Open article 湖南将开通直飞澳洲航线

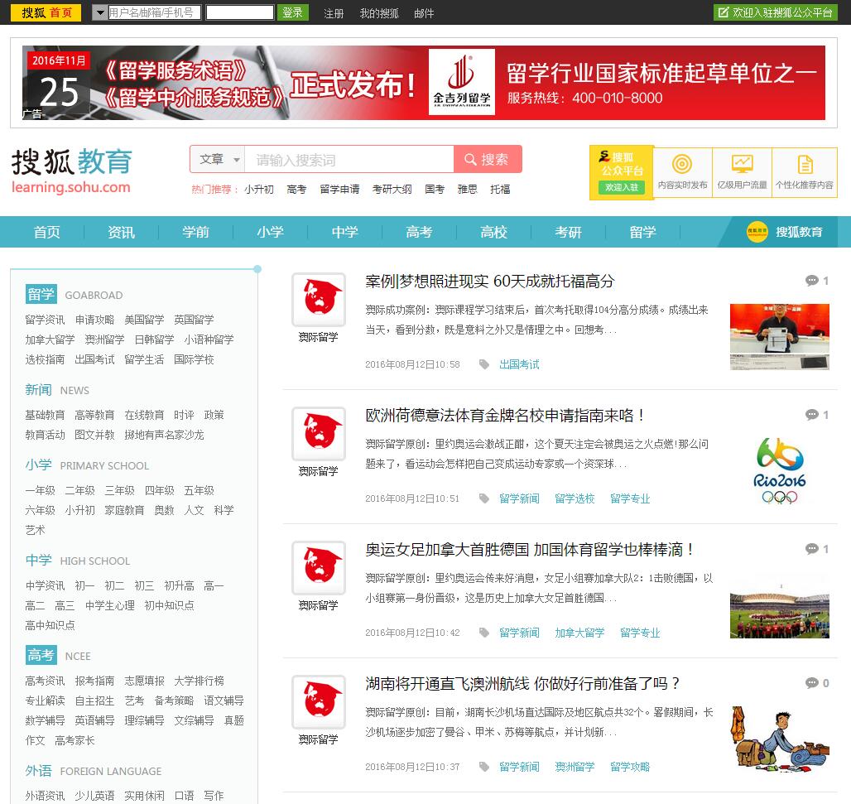click(x=523, y=683)
